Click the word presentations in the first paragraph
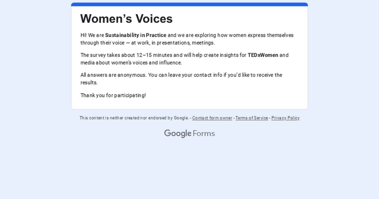This screenshot has width=379, height=199. coord(173,43)
